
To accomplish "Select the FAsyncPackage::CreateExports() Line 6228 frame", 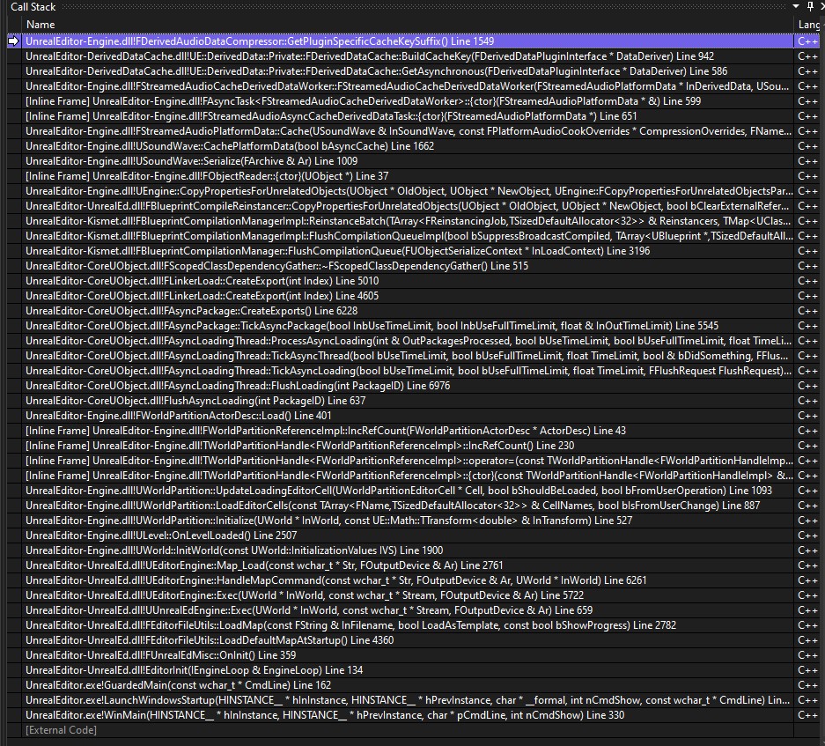I will click(x=408, y=311).
